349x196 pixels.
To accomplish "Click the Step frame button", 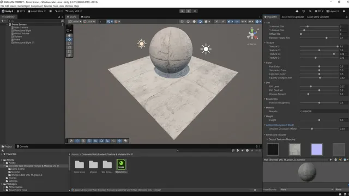I will pos(195,11).
